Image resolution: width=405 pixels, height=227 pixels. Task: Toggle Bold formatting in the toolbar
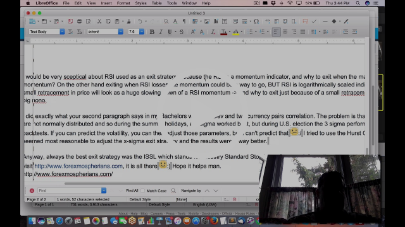(x=152, y=32)
